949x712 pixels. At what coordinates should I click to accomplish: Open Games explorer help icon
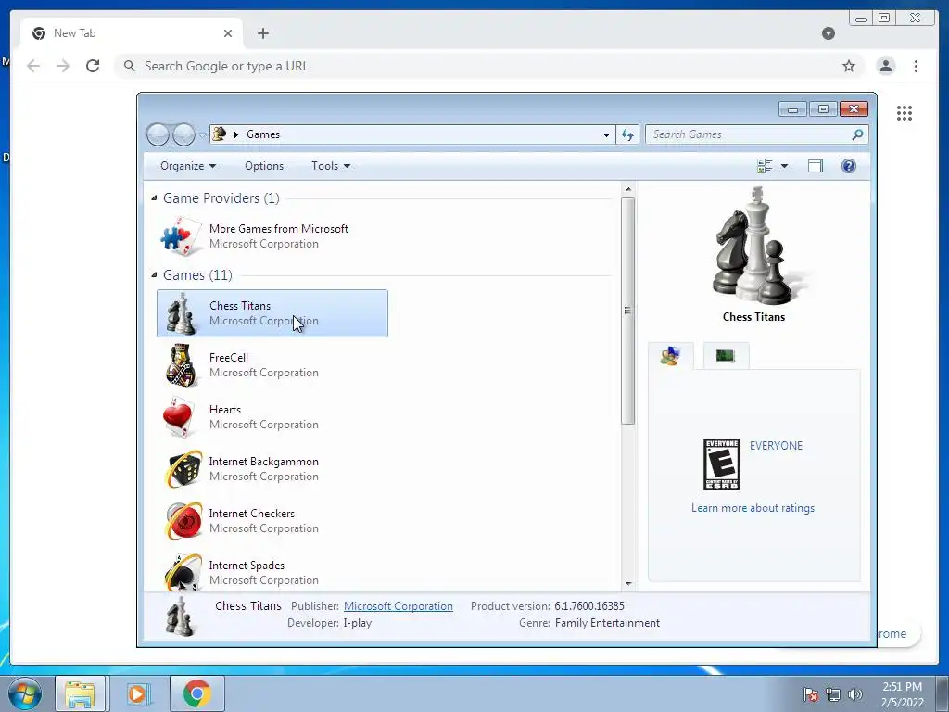pos(849,166)
